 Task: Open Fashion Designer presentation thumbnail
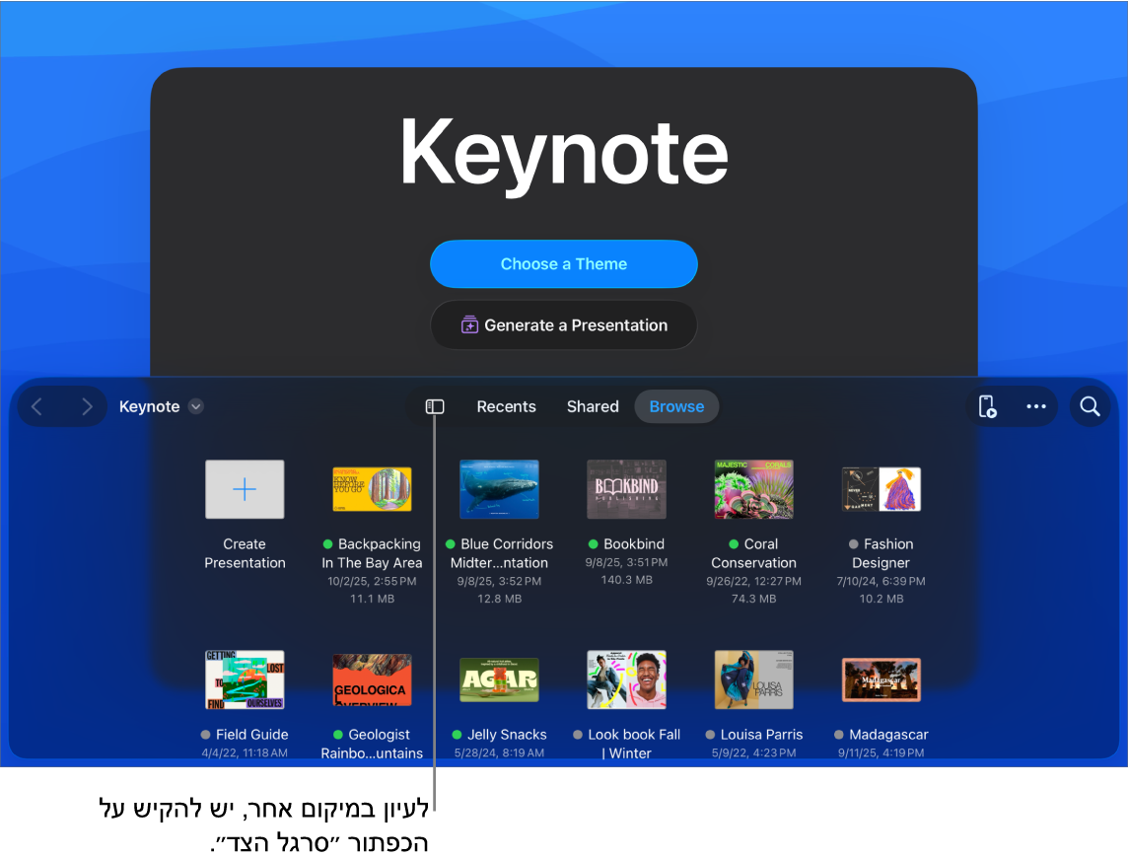881,489
